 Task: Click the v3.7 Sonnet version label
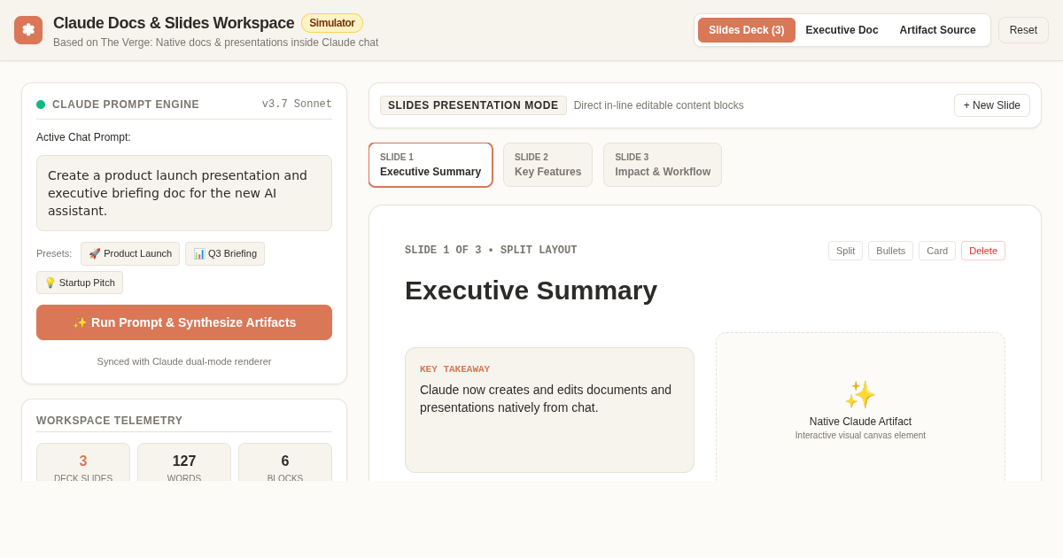coord(297,105)
